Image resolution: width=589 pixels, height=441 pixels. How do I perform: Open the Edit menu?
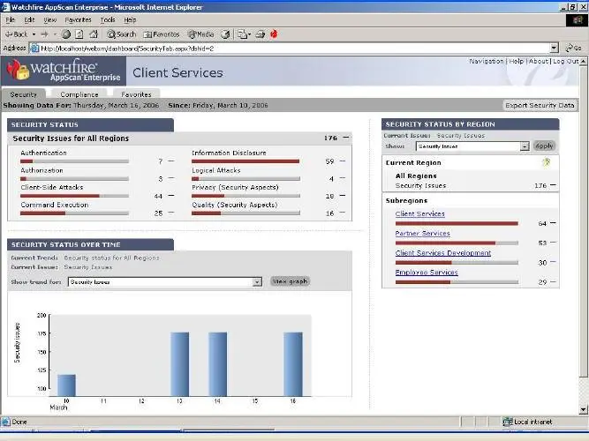click(x=29, y=20)
